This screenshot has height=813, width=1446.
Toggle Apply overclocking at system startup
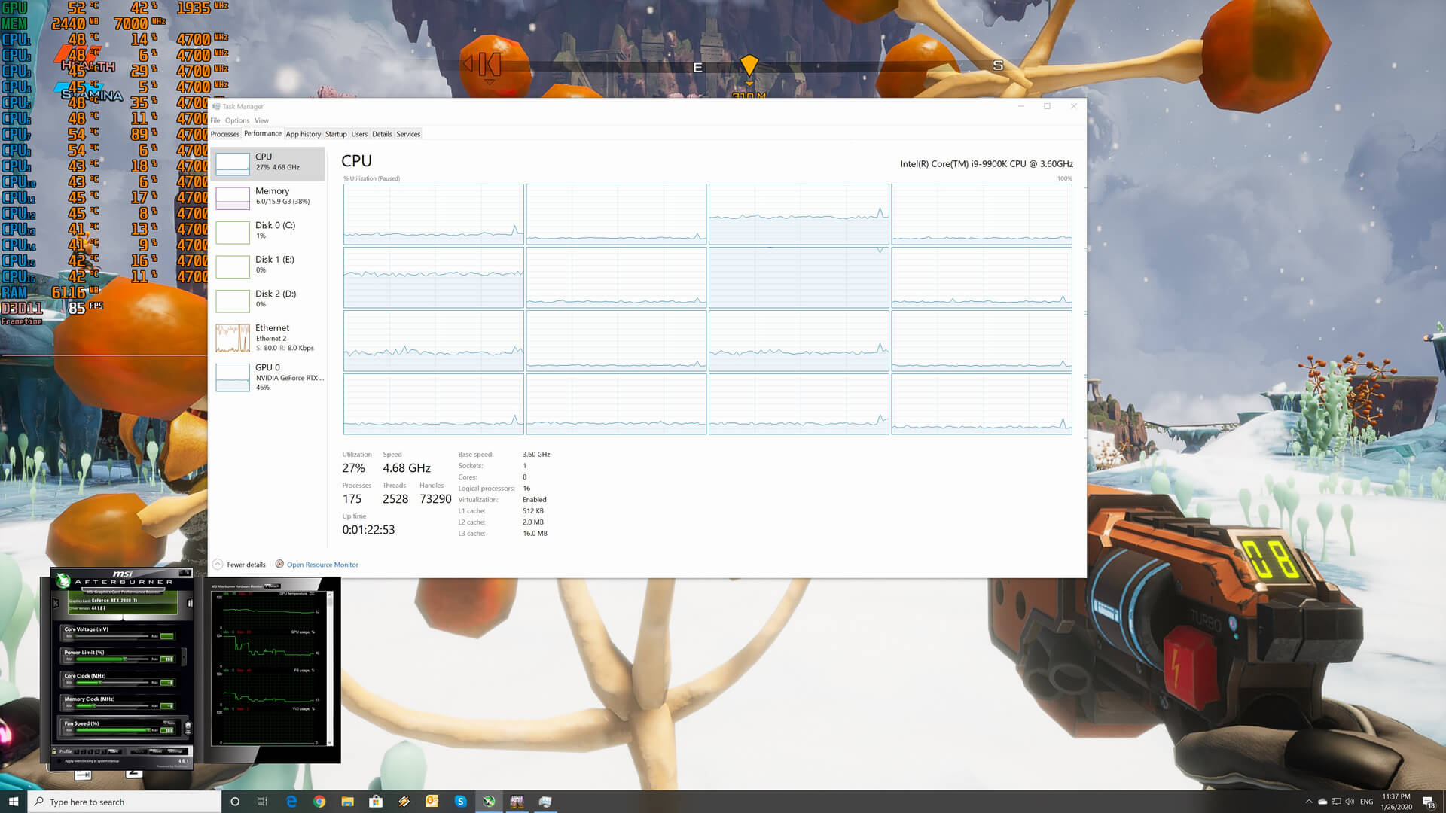[x=59, y=761]
